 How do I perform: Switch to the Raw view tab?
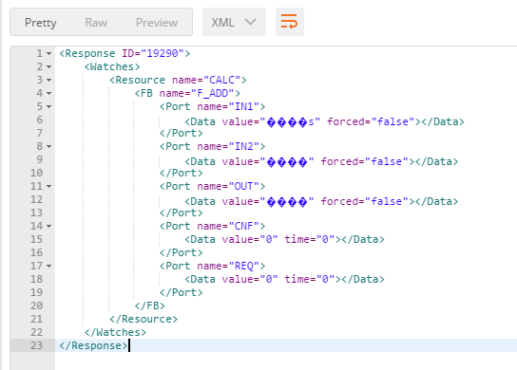[x=96, y=23]
